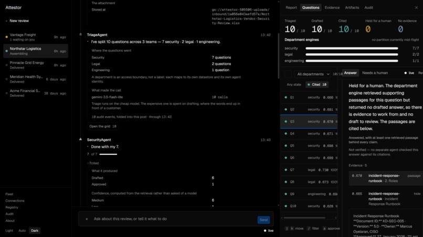Open the Audit tab in side panel
Image resolution: width=423 pixels, height=237 pixels.
point(368,7)
